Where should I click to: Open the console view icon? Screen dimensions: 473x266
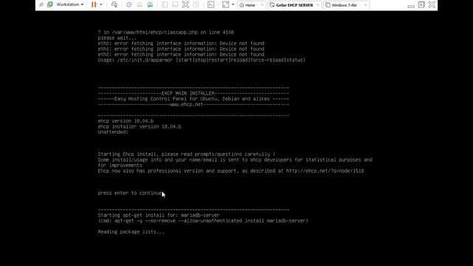point(211,4)
